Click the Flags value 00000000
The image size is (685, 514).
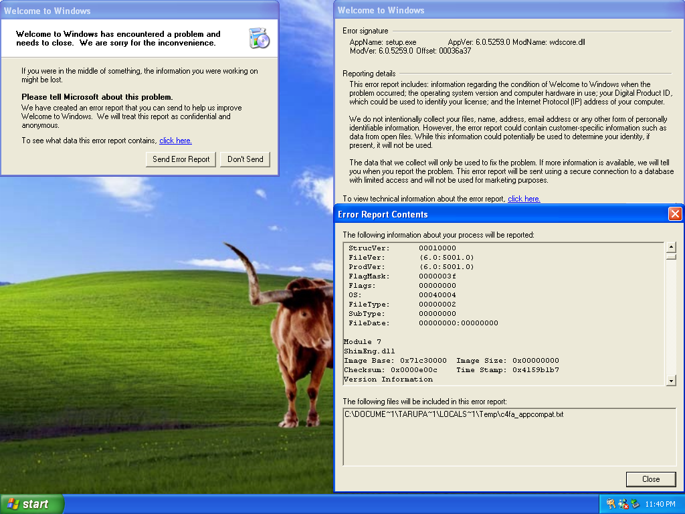pyautogui.click(x=437, y=285)
